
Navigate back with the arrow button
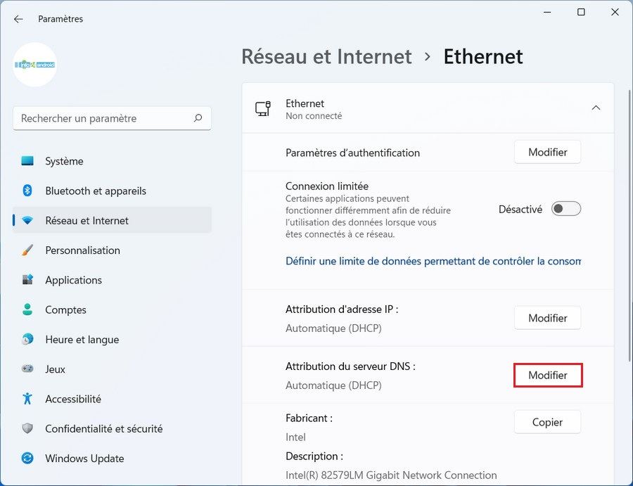18,19
